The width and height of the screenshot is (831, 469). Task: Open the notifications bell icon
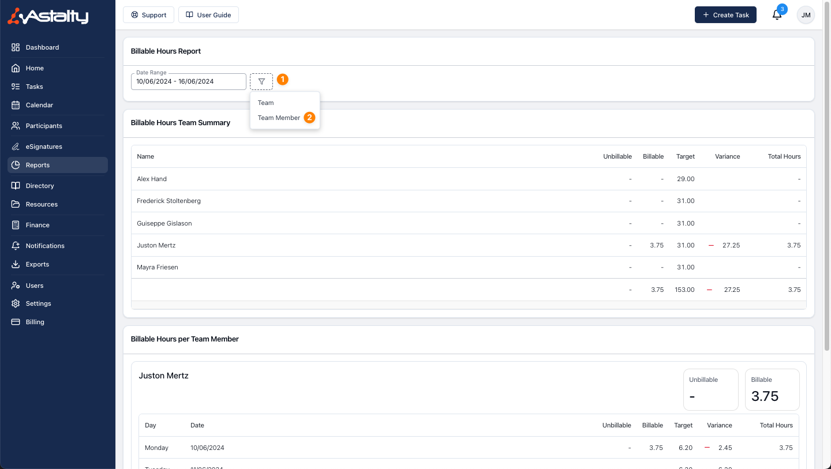(x=777, y=15)
